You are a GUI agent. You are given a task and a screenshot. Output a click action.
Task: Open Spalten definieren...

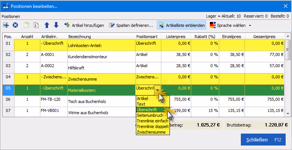click(131, 25)
